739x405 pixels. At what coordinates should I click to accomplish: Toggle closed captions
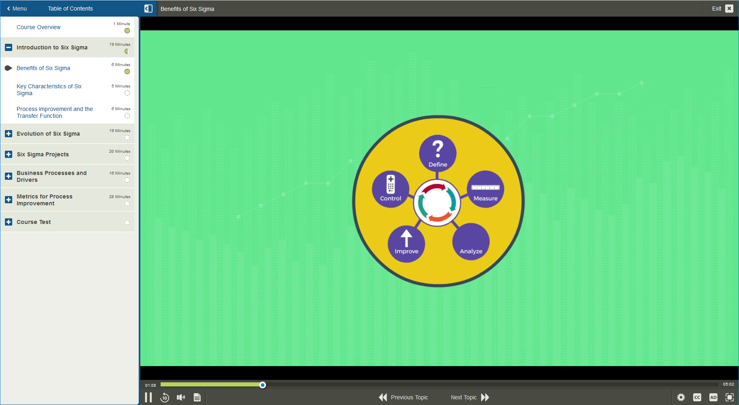697,397
